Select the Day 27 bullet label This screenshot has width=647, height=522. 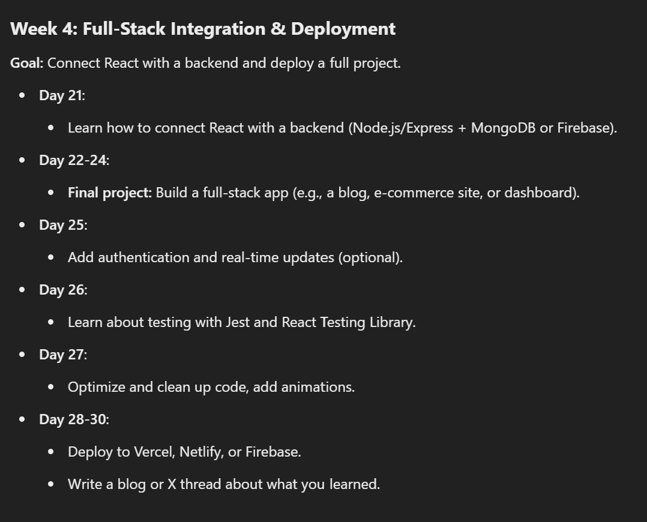coord(63,355)
